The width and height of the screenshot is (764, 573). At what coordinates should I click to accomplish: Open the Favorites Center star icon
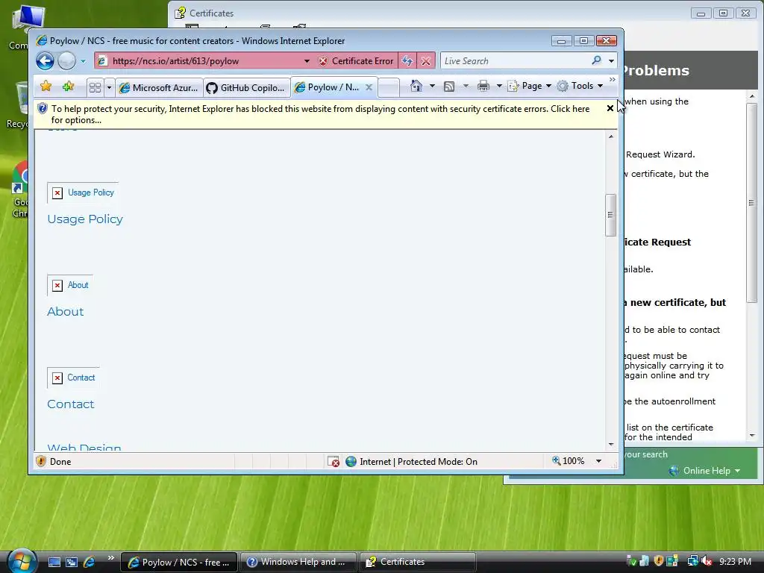click(x=46, y=87)
